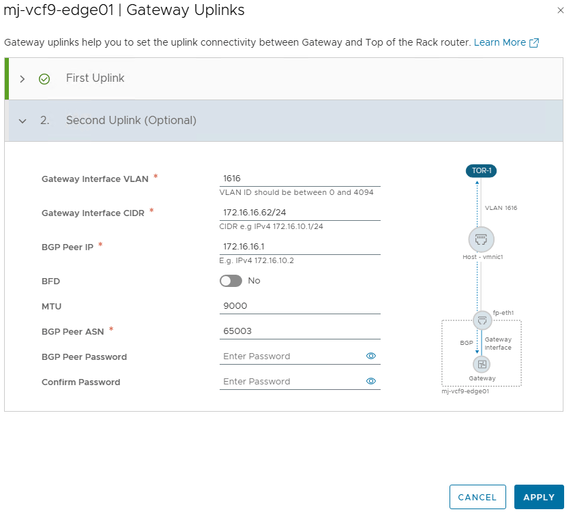Click the BGP Peer ASN field
The width and height of the screenshot is (573, 516).
(299, 331)
